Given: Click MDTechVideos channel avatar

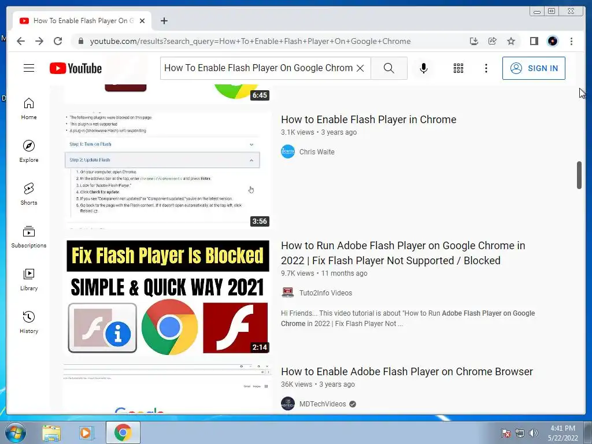Looking at the screenshot, I should (288, 404).
